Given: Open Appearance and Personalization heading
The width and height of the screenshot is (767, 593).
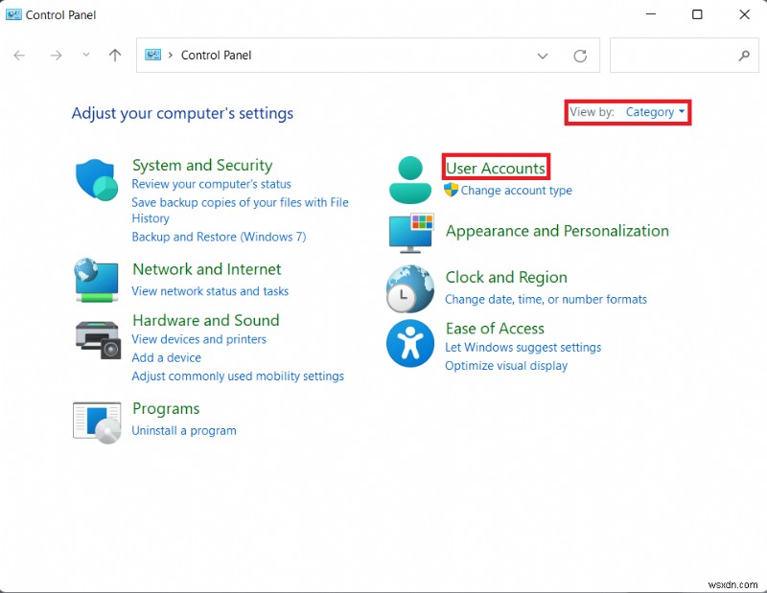Looking at the screenshot, I should [557, 231].
